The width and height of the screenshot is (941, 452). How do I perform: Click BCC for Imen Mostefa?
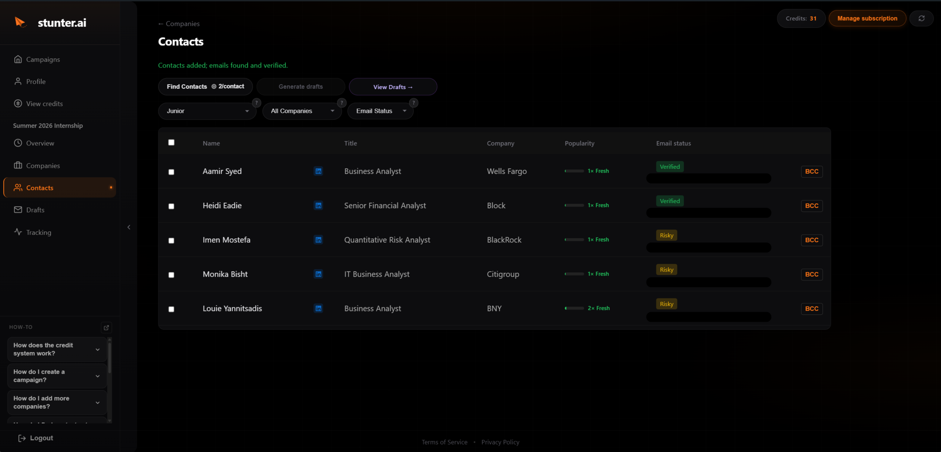(812, 240)
